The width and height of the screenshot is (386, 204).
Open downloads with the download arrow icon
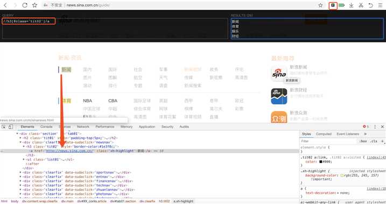(x=352, y=5)
